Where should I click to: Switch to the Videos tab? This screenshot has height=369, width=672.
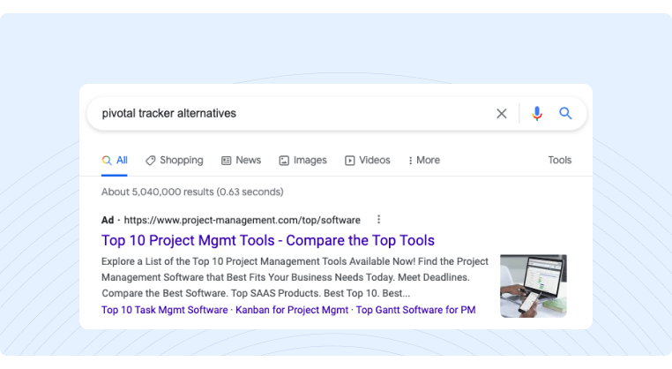point(368,160)
